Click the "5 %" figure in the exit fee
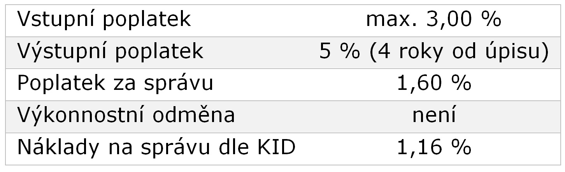The image size is (565, 172). coord(339,52)
